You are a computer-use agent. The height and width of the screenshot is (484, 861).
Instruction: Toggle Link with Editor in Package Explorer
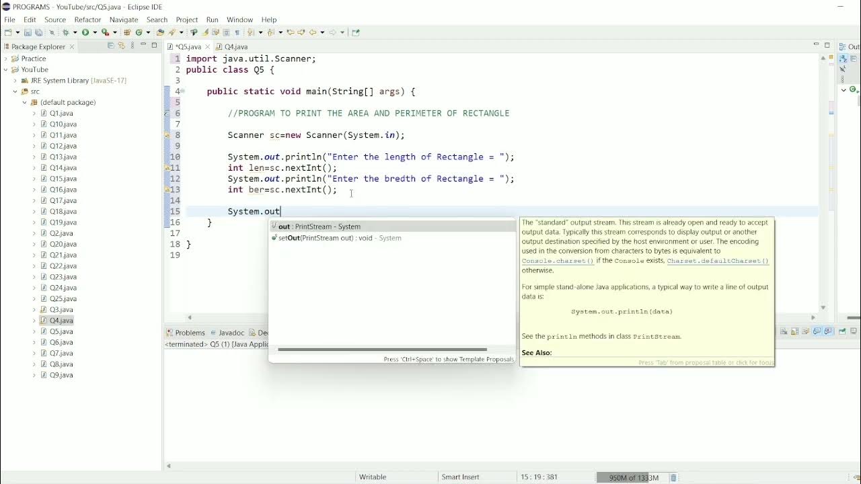122,46
